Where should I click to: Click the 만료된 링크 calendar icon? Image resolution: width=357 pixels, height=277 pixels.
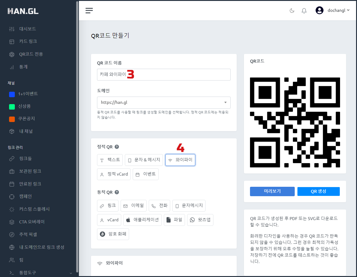coord(12,184)
